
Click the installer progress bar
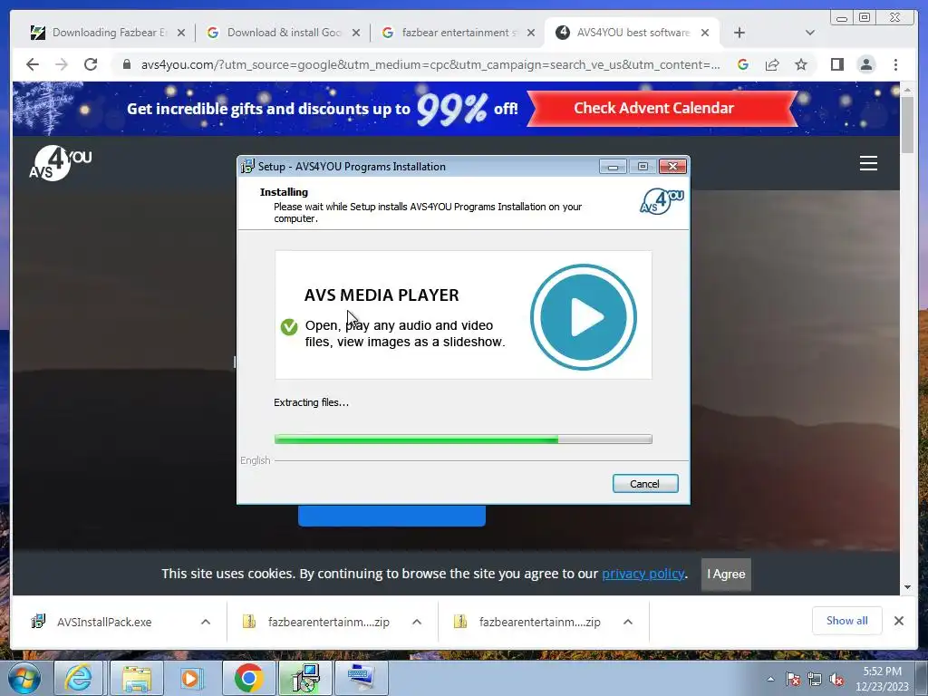pos(463,440)
